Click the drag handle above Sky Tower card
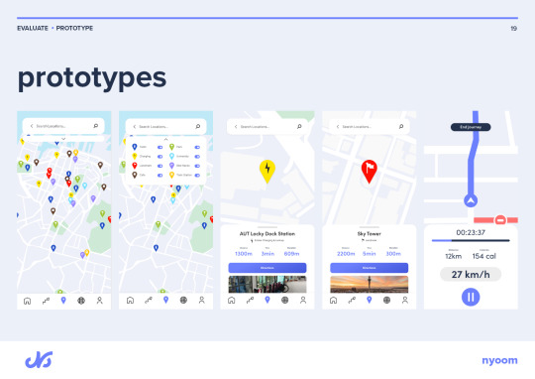Viewport: 535px width, 379px height. point(370,227)
